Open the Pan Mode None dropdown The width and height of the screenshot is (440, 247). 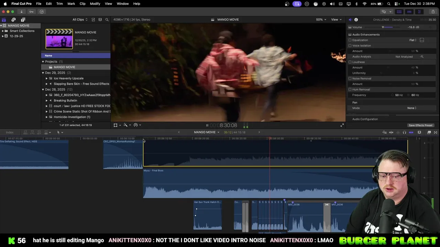412,108
